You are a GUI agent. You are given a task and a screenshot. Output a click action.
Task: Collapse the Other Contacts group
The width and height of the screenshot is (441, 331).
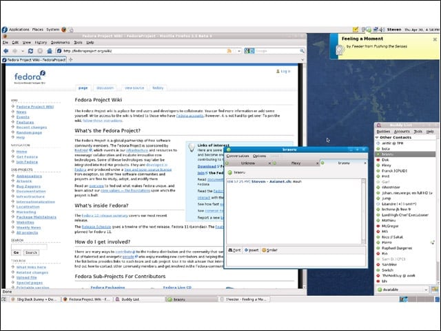377,137
